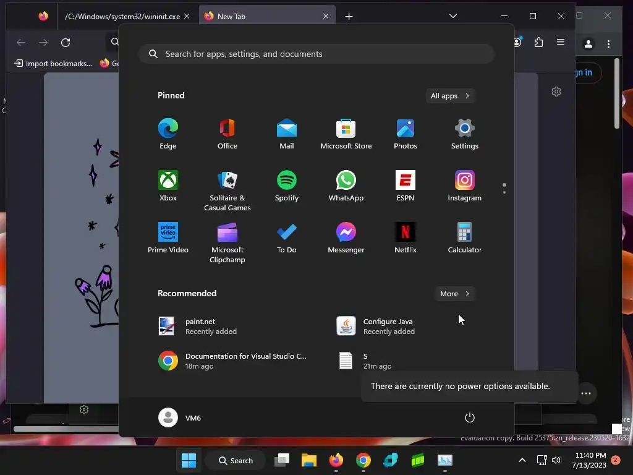
Task: Launch the Xbox app
Action: pos(168,186)
